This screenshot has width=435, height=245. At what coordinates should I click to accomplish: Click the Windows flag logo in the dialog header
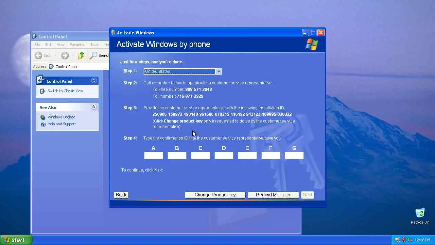point(312,44)
